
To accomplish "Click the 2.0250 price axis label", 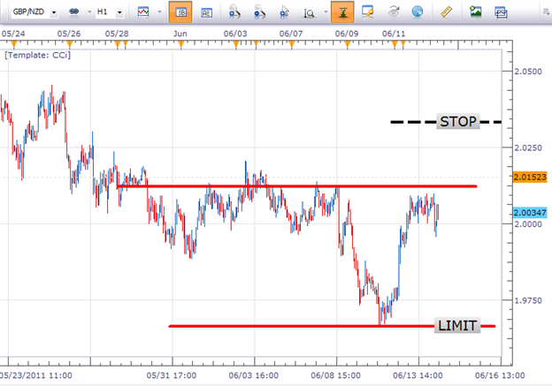I will coord(528,148).
